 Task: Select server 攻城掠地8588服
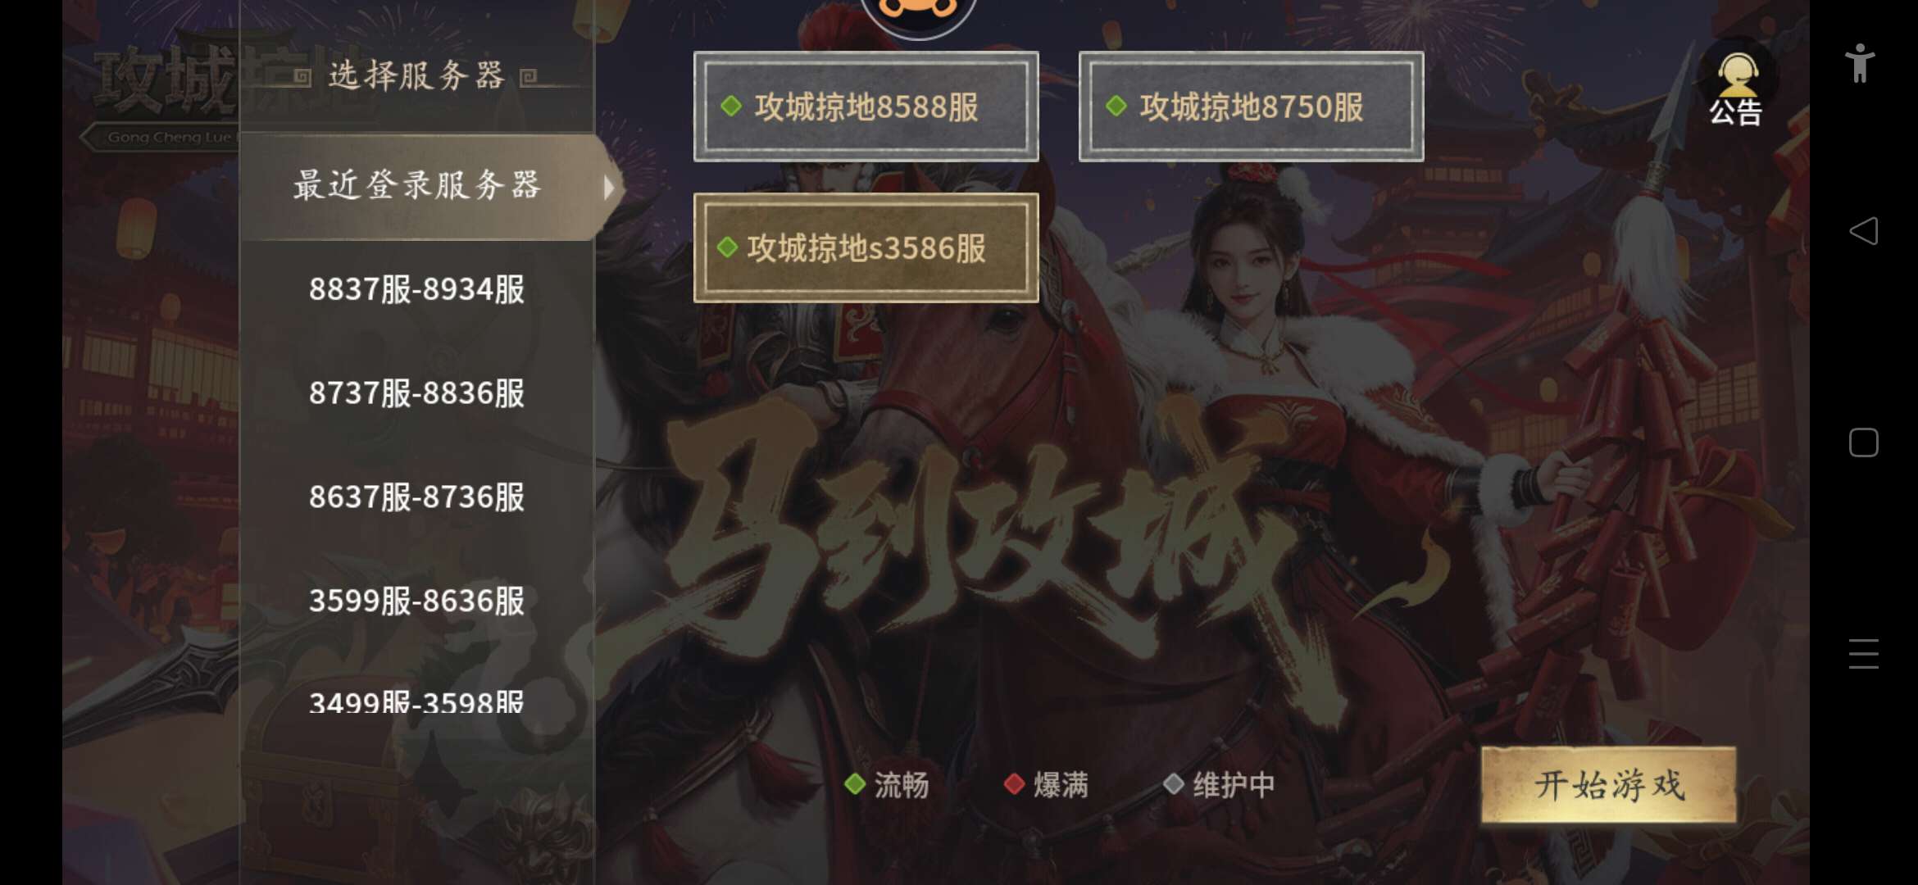[x=866, y=107]
